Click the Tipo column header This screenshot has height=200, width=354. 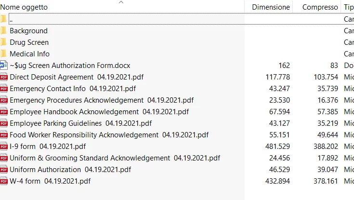pyautogui.click(x=348, y=7)
